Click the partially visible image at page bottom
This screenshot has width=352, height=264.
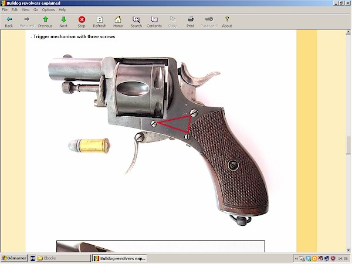161,246
